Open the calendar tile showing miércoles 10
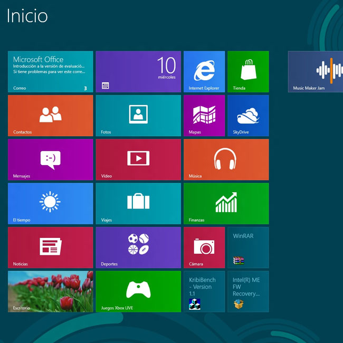343x343 pixels. tap(138, 72)
